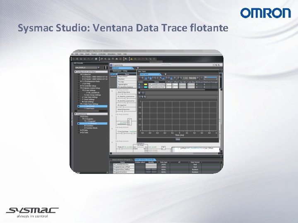This screenshot has width=298, height=223.
Task: Click the Redo arrow in main toolbar
Action: tap(92, 59)
